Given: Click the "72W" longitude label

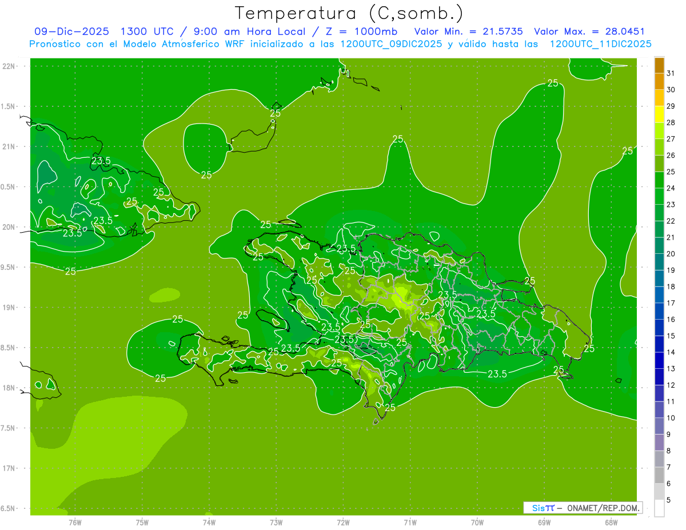Looking at the screenshot, I should (x=343, y=523).
